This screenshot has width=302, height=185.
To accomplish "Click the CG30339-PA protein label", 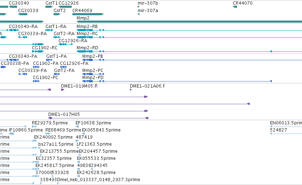I will [x=33, y=71].
